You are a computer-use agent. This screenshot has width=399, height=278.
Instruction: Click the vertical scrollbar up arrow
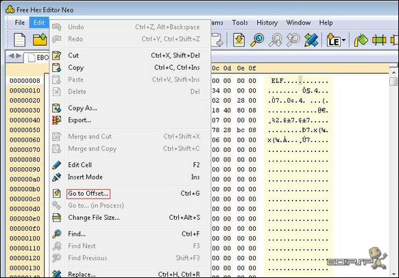[x=394, y=73]
